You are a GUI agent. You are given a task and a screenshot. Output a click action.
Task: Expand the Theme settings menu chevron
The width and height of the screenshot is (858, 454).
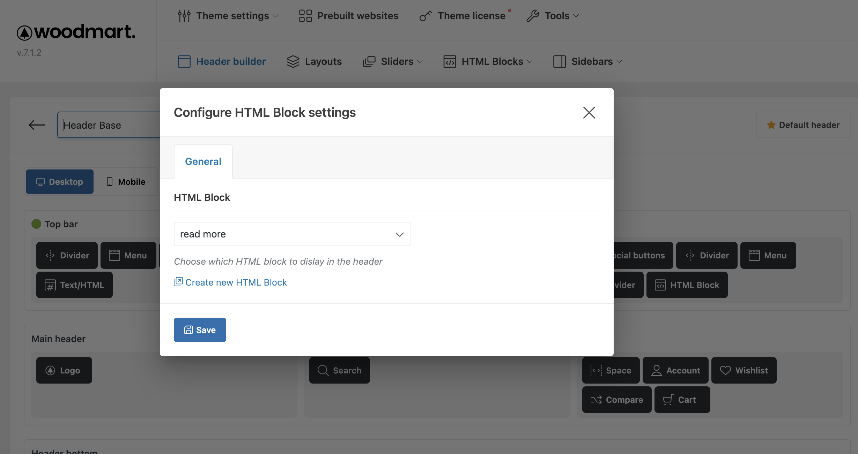pyautogui.click(x=276, y=16)
